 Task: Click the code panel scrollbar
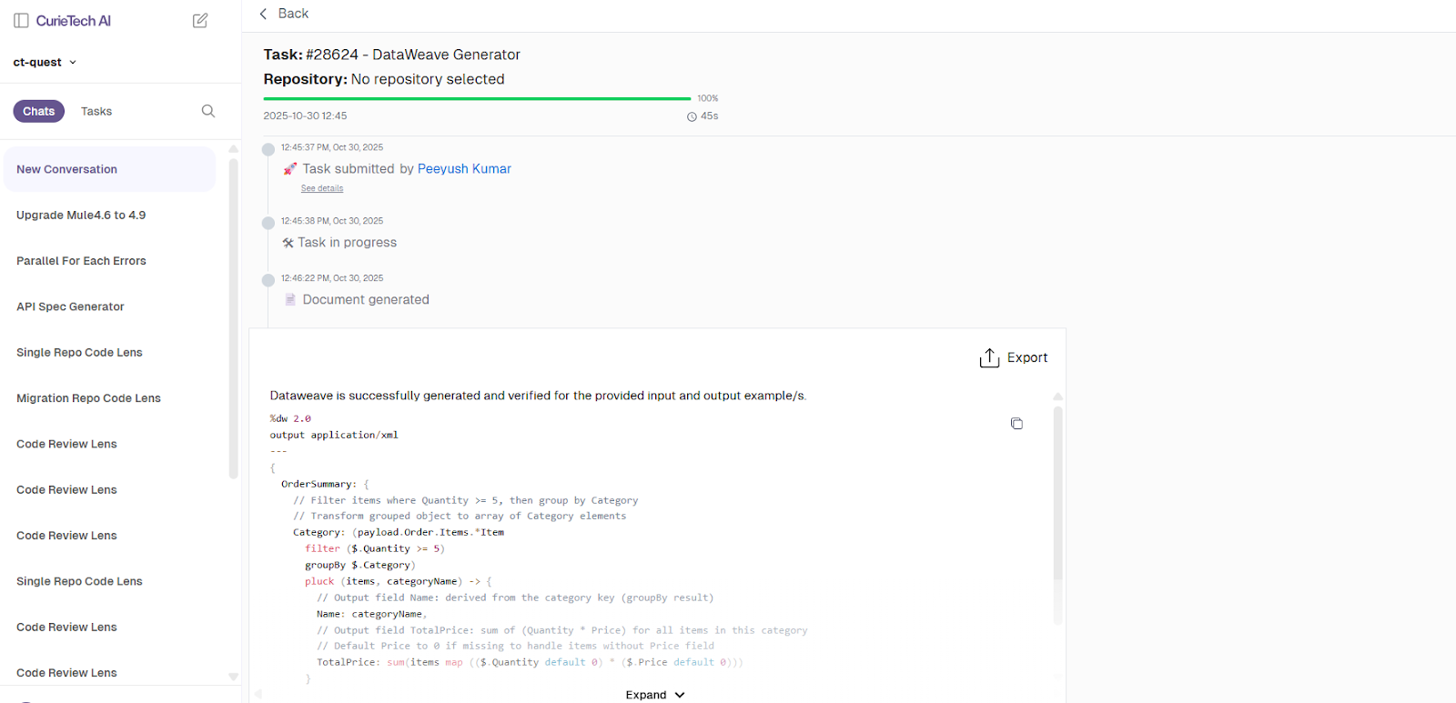coord(1057,509)
